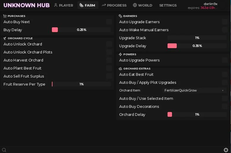Viewport: 231px width, 153px height.
Task: Open the Orchard Item FertilizerQuickGrow dropdown
Action: click(194, 90)
